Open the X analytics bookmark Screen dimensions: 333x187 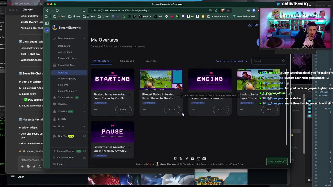point(145,16)
